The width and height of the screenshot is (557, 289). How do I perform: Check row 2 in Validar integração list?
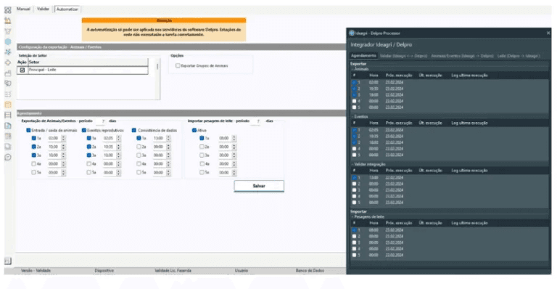coord(354,184)
